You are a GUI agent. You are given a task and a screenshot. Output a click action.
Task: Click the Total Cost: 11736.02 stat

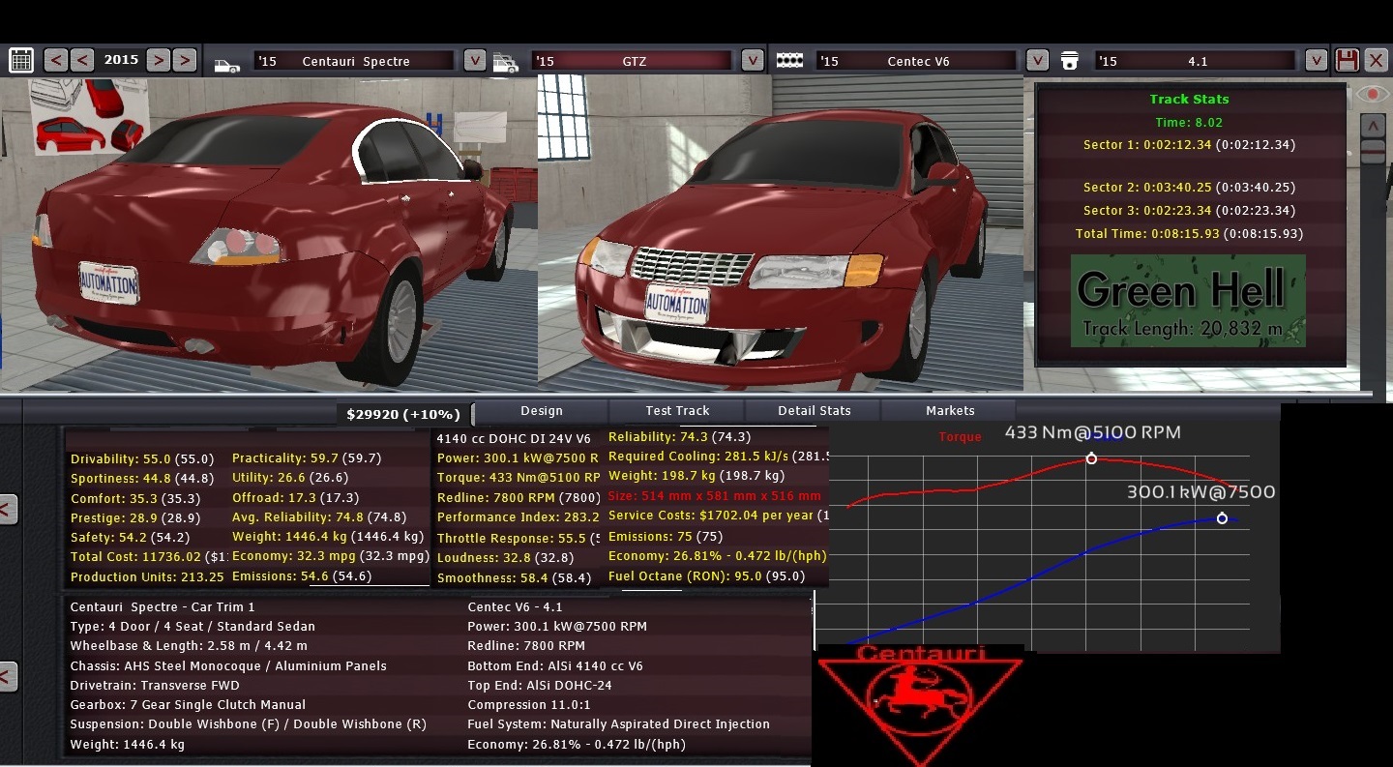147,557
